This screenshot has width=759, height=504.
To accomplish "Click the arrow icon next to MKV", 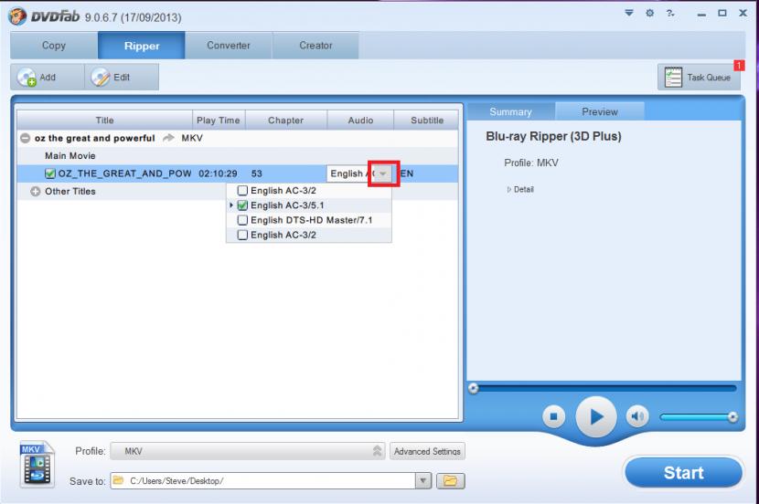I will coord(168,138).
